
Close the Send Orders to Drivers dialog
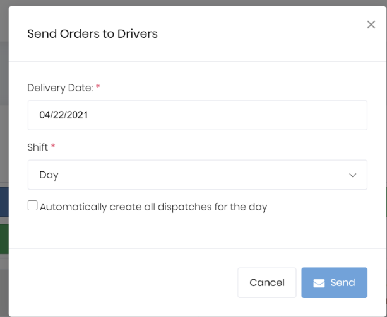click(x=371, y=25)
